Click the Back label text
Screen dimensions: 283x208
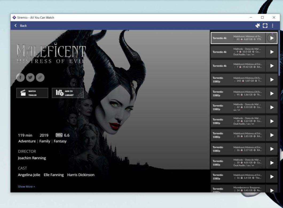(23, 26)
